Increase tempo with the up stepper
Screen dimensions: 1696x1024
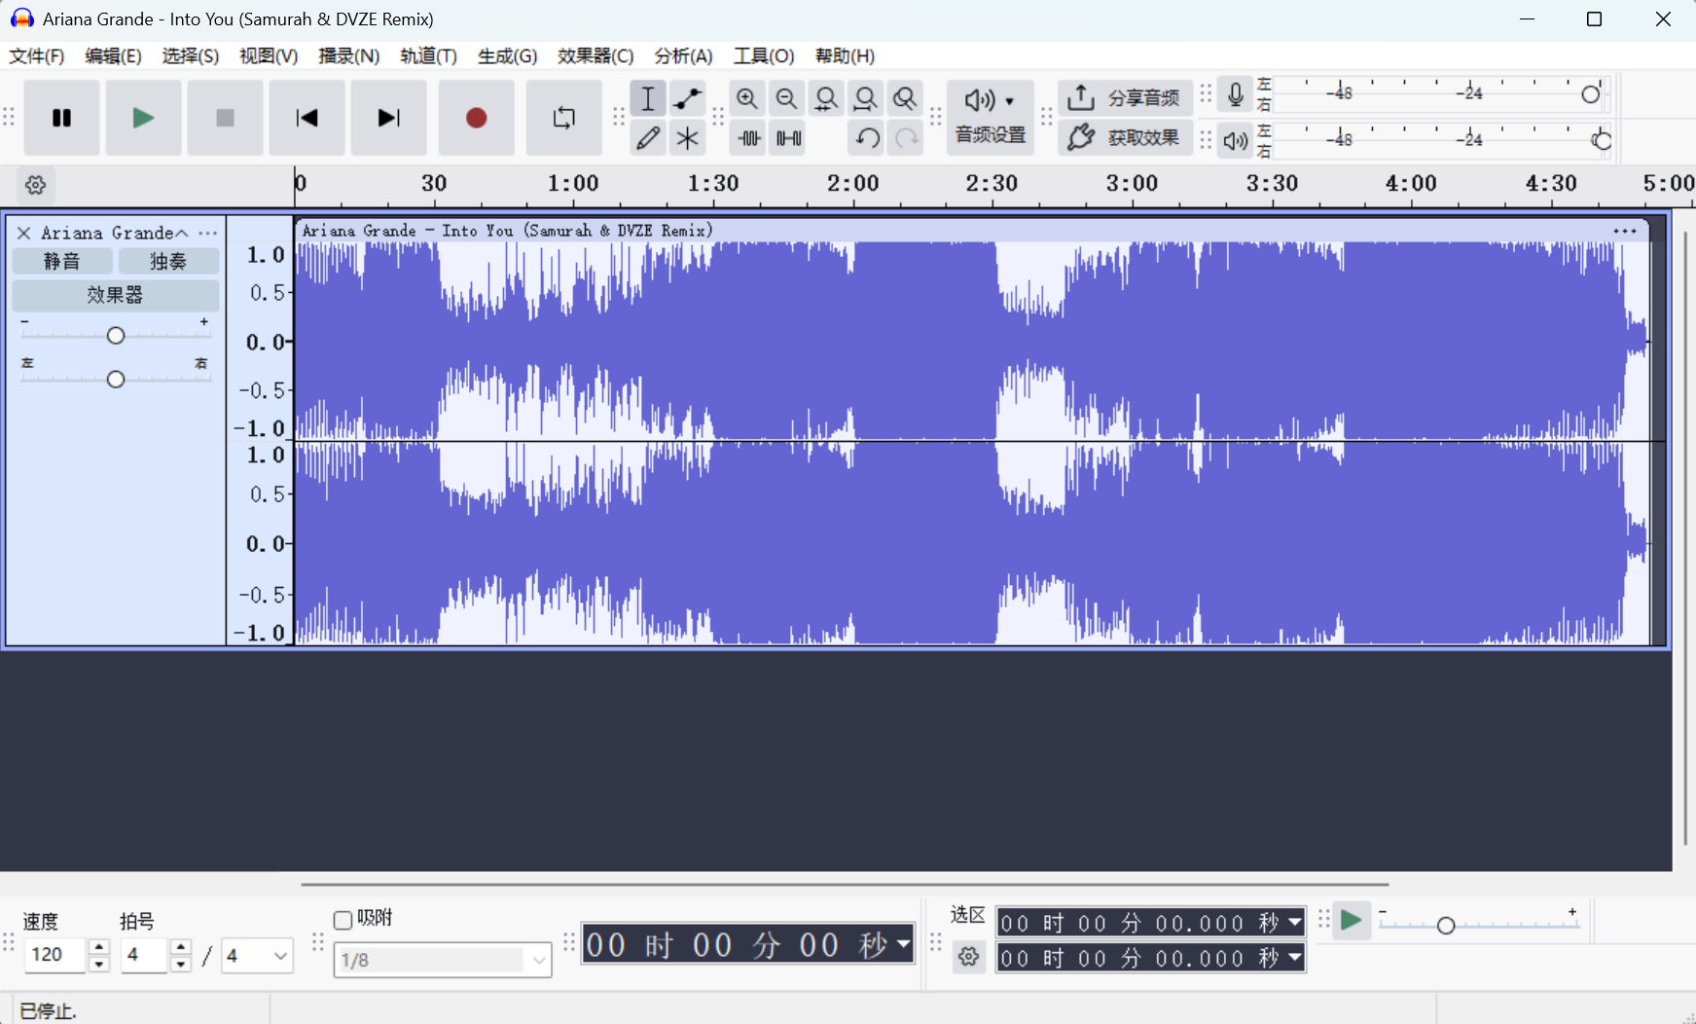click(99, 947)
